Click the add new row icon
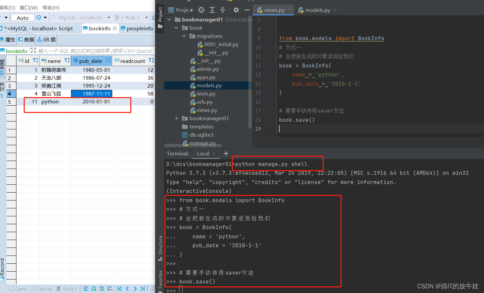The width and height of the screenshot is (484, 293). click(94, 289)
